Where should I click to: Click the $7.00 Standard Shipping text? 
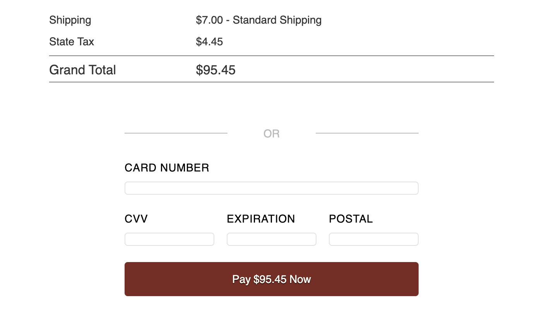(258, 20)
